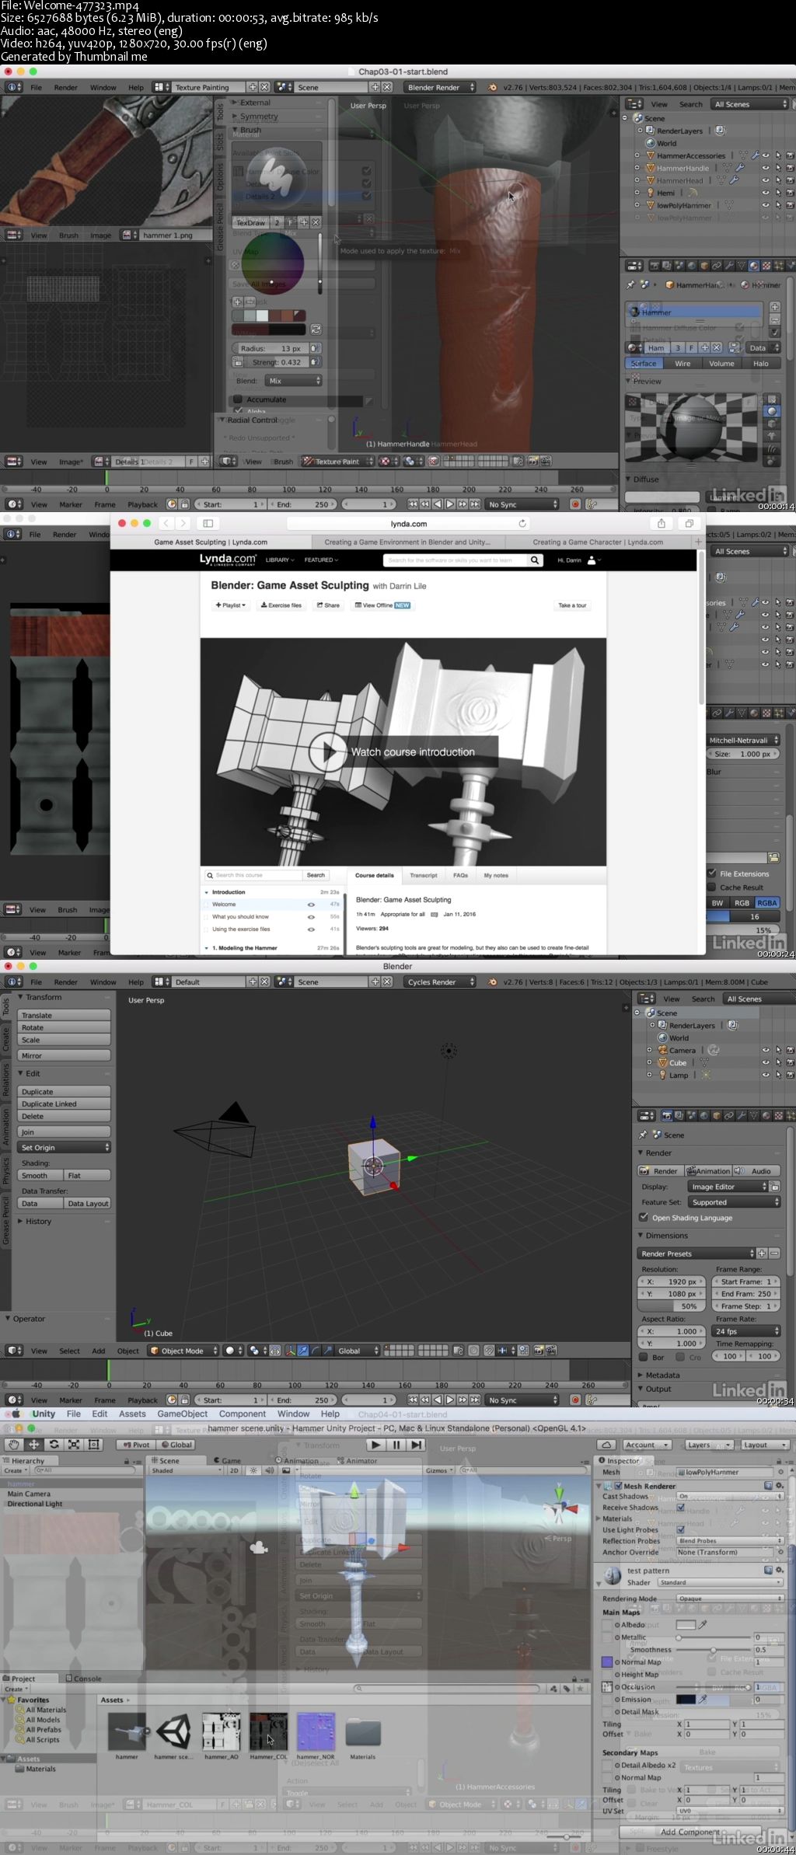Toggle the Safari sidebar icon
Viewport: 796px width, 1855px height.
[x=208, y=524]
